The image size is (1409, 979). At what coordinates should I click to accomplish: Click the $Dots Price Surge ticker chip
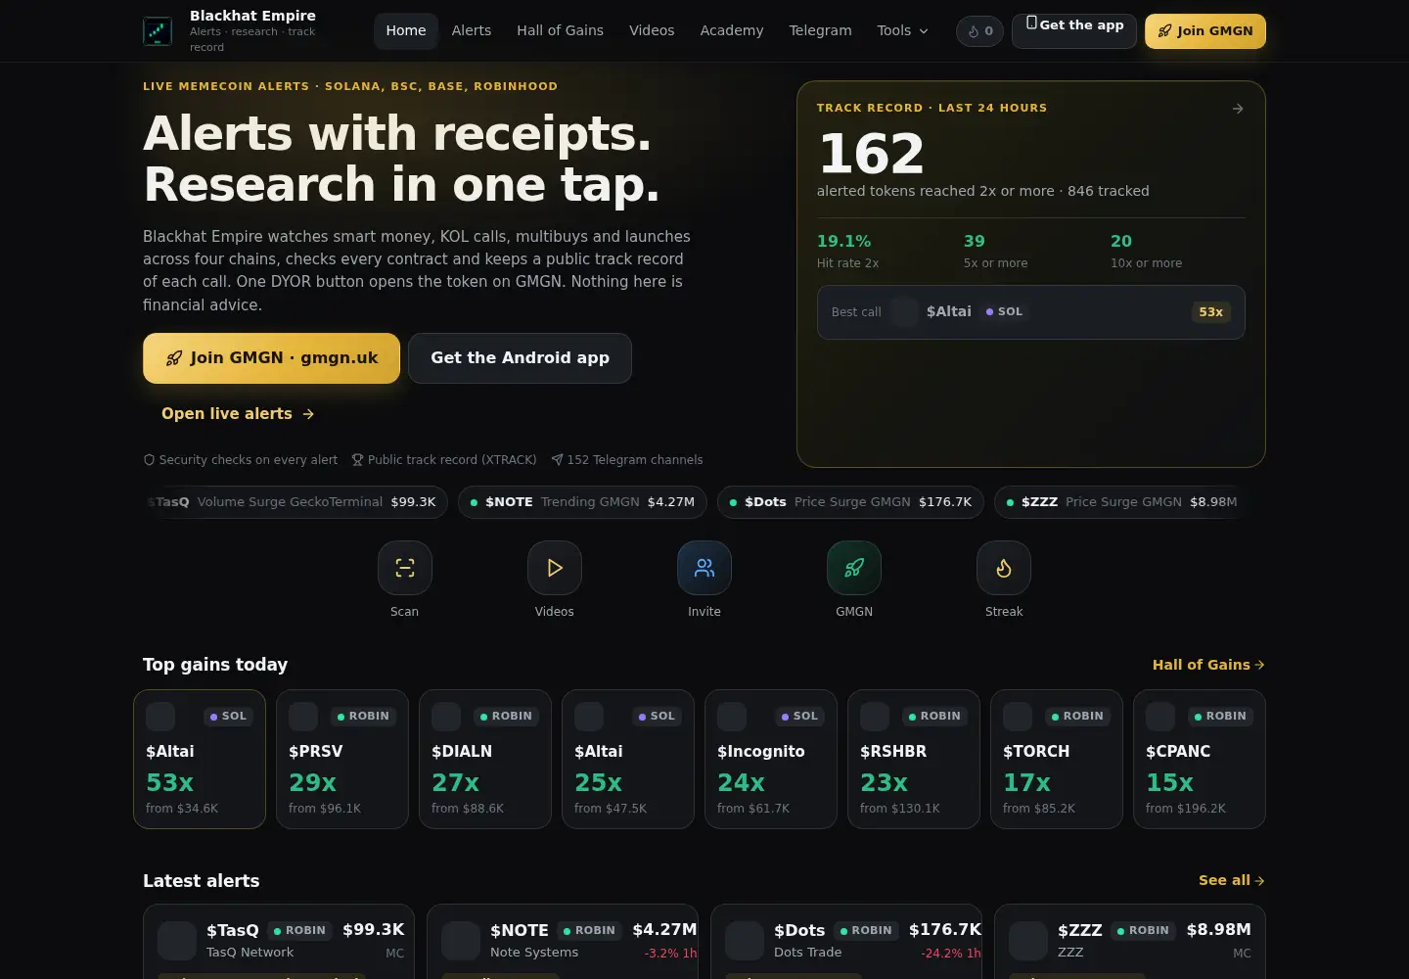click(x=850, y=502)
